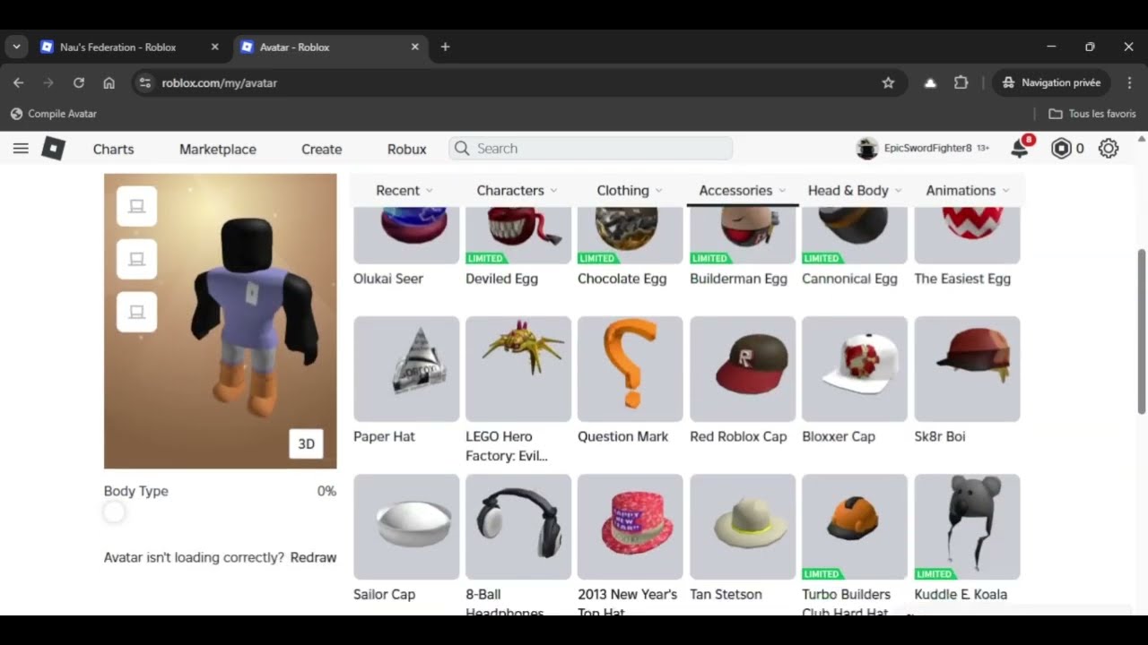Go to the Charts page
The width and height of the screenshot is (1148, 645).
[113, 150]
